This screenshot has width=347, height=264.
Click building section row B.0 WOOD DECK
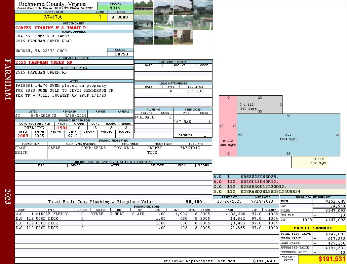tap(147, 218)
